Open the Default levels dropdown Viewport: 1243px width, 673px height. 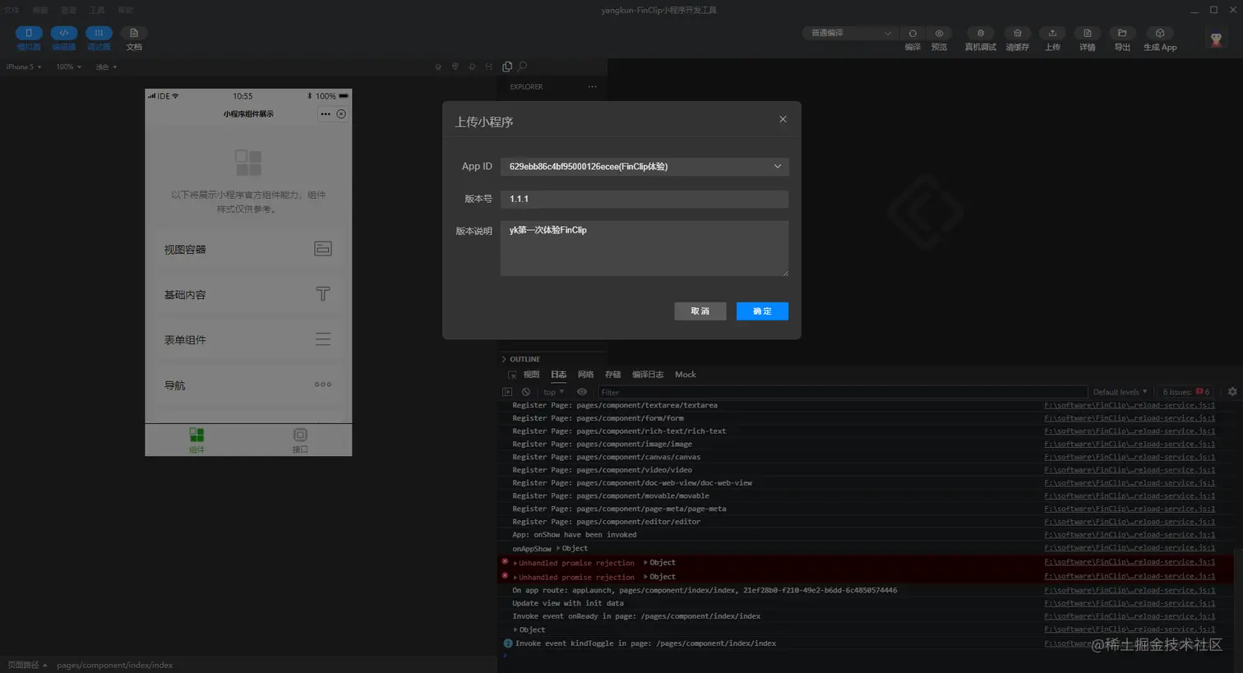click(x=1120, y=392)
